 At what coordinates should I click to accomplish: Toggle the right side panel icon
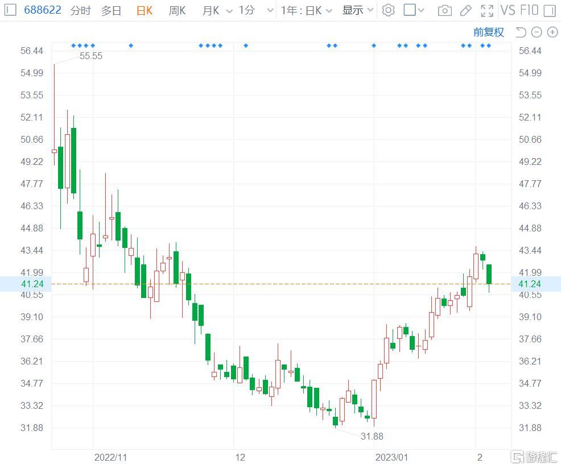pos(549,10)
